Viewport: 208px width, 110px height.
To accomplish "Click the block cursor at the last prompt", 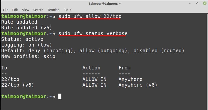I will 60,97.
